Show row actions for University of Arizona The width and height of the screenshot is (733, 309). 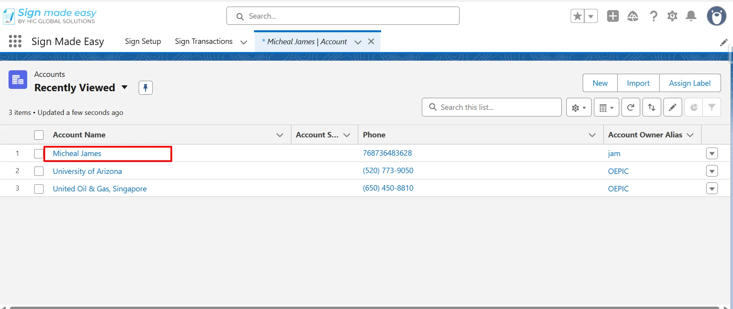coord(712,171)
